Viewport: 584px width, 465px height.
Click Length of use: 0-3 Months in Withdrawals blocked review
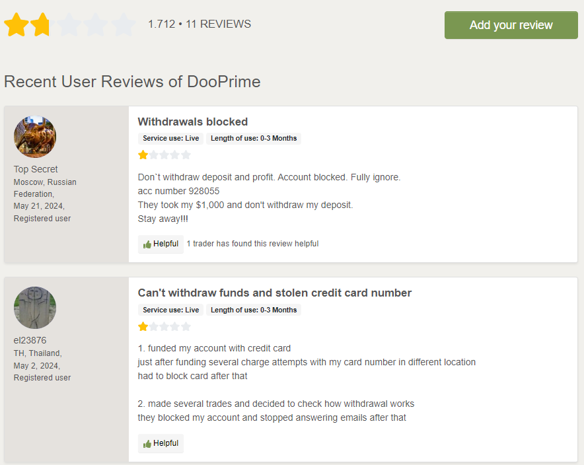[254, 139]
